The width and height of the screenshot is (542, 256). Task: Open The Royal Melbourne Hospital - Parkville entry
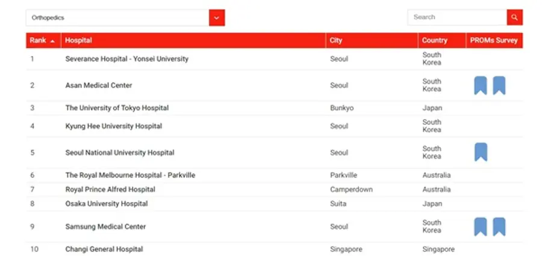click(130, 175)
